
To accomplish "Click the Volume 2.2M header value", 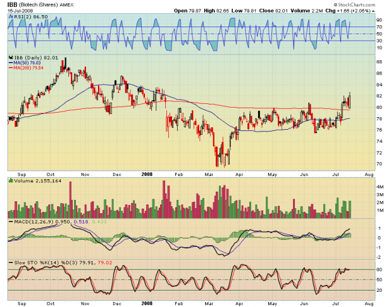I will [307, 11].
